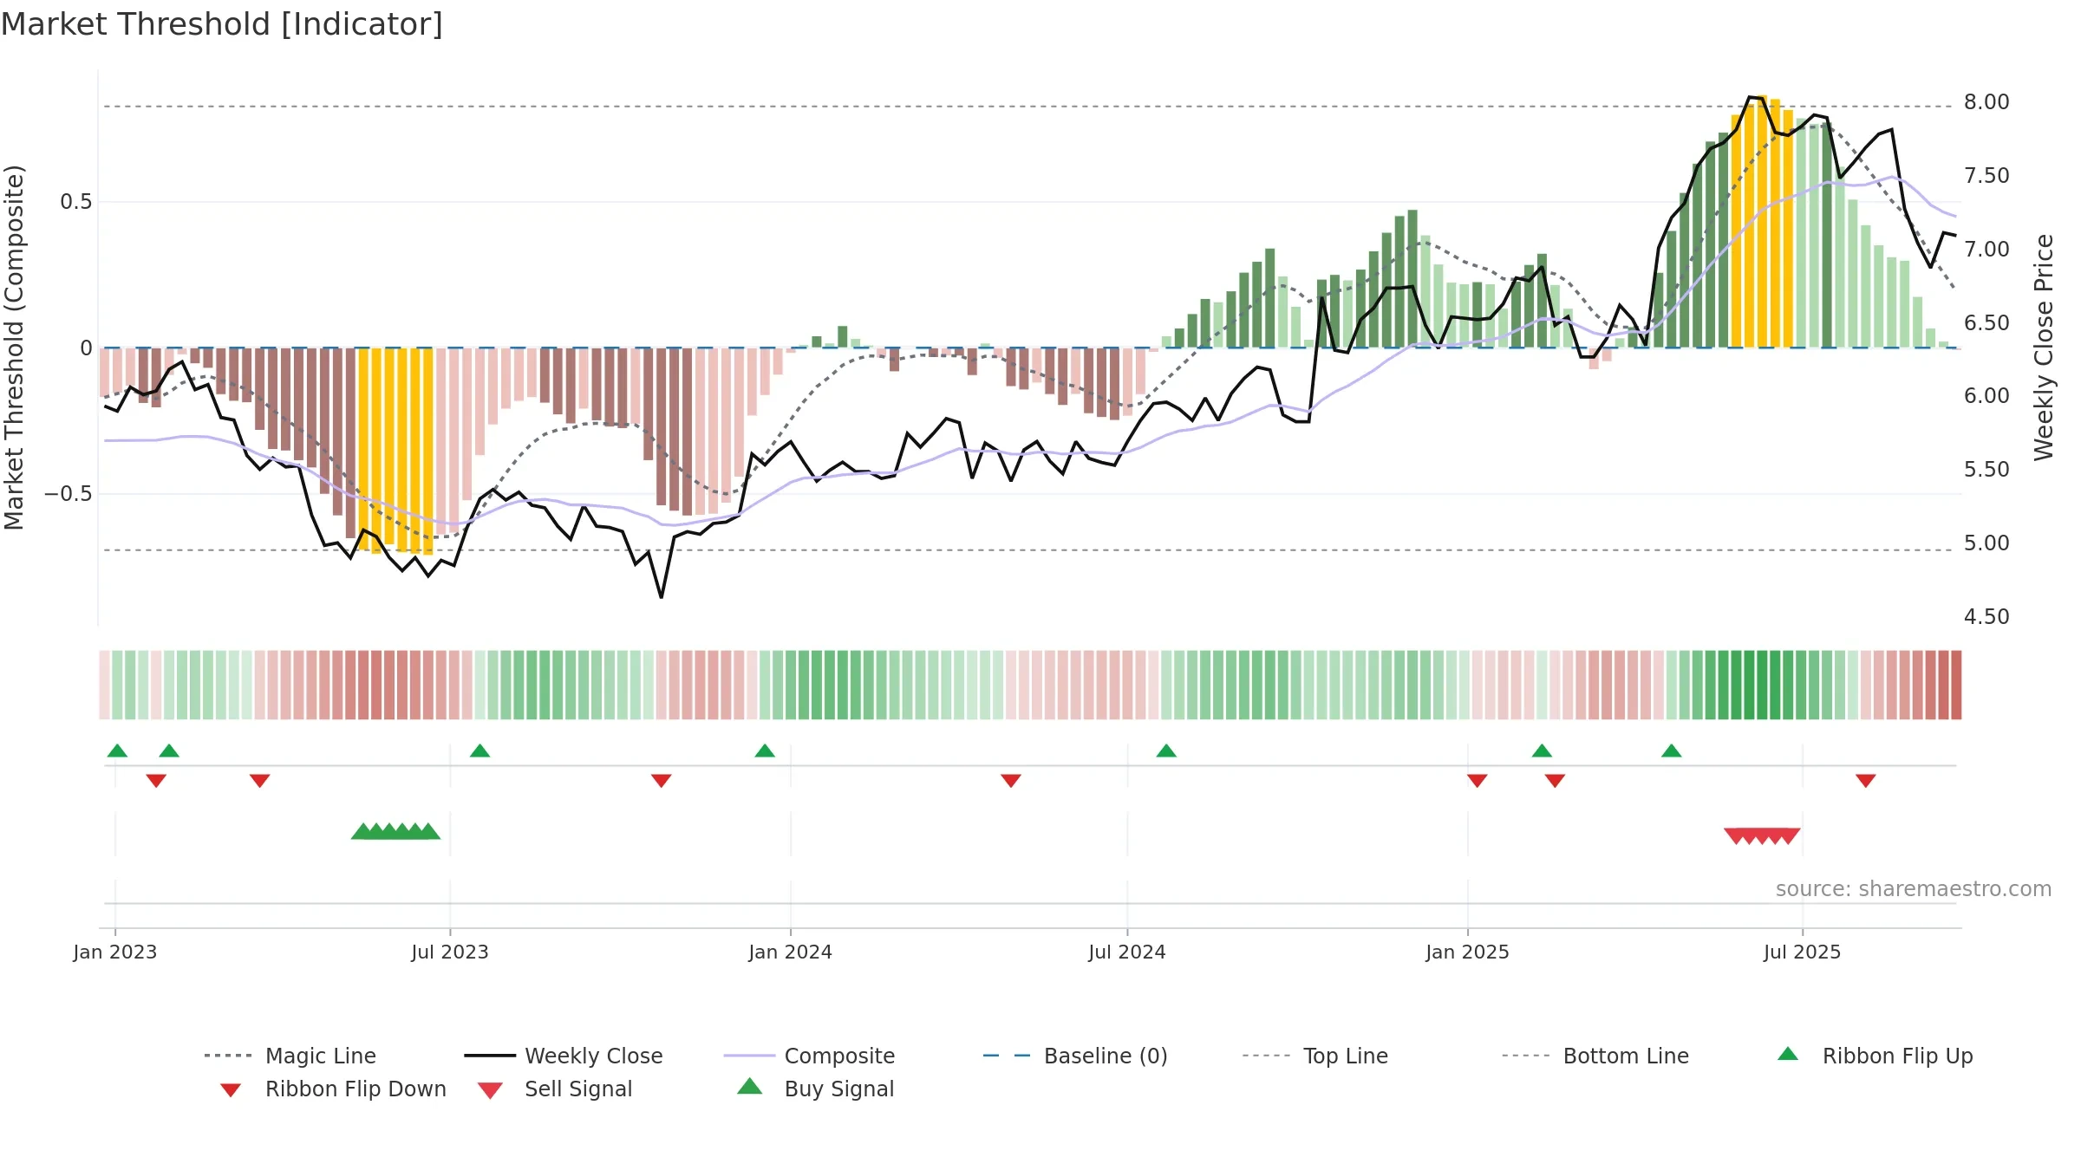This screenshot has width=2081, height=1170.
Task: Click the 5.50 price tick label
Action: coord(1986,470)
